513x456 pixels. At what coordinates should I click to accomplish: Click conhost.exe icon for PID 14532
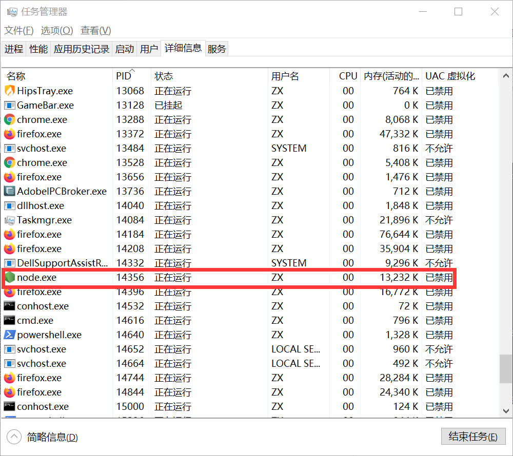(9, 306)
